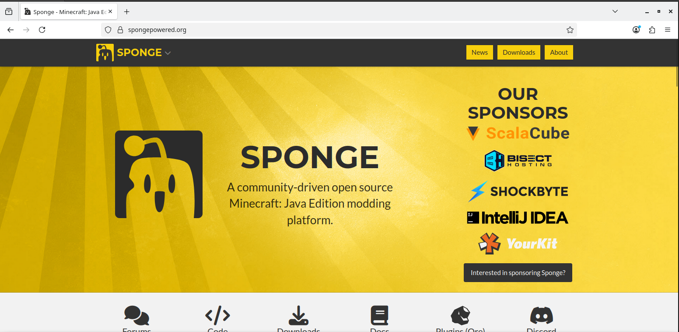679x332 pixels.
Task: Expand the SPONGE navbar dropdown chevron
Action: 168,53
